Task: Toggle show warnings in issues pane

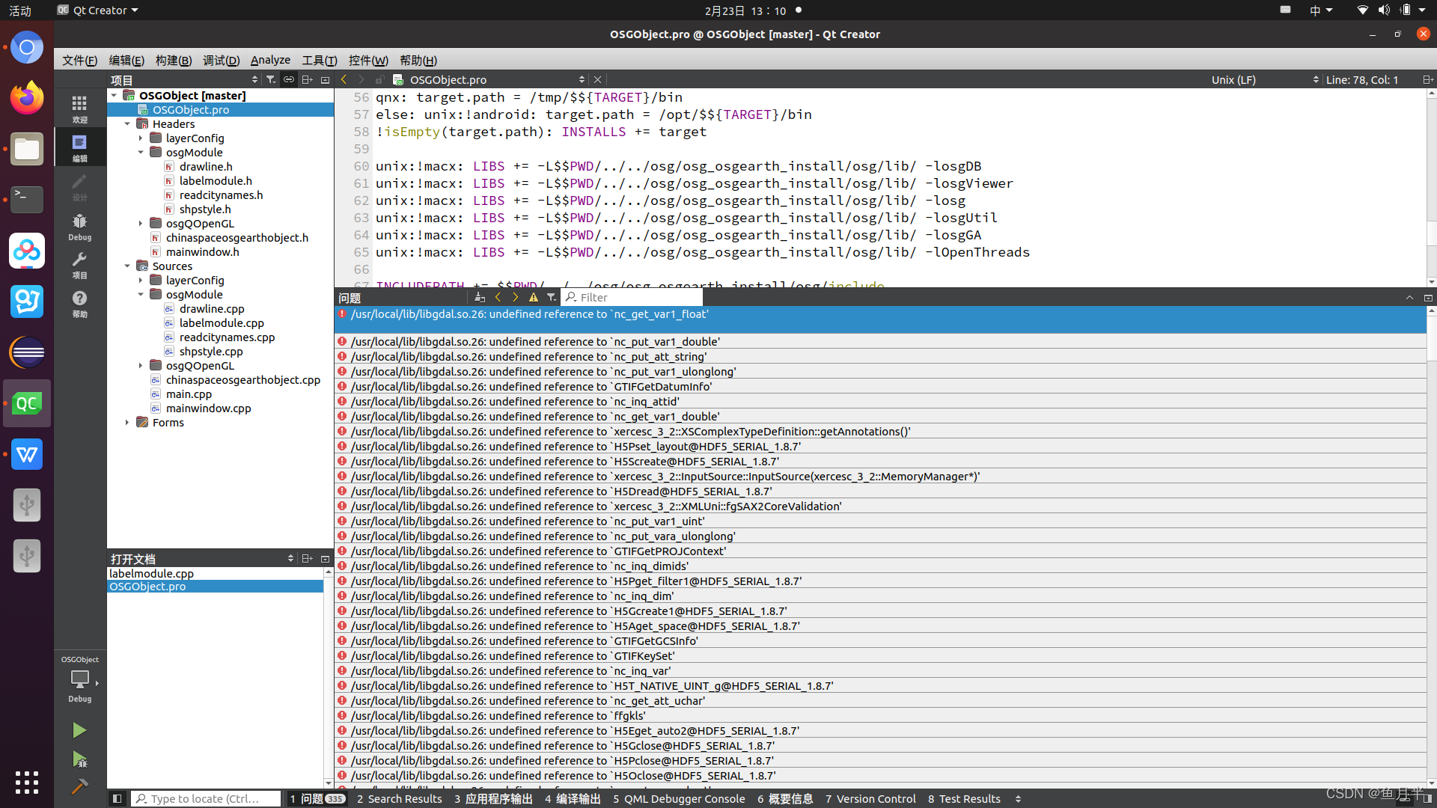Action: [x=534, y=298]
